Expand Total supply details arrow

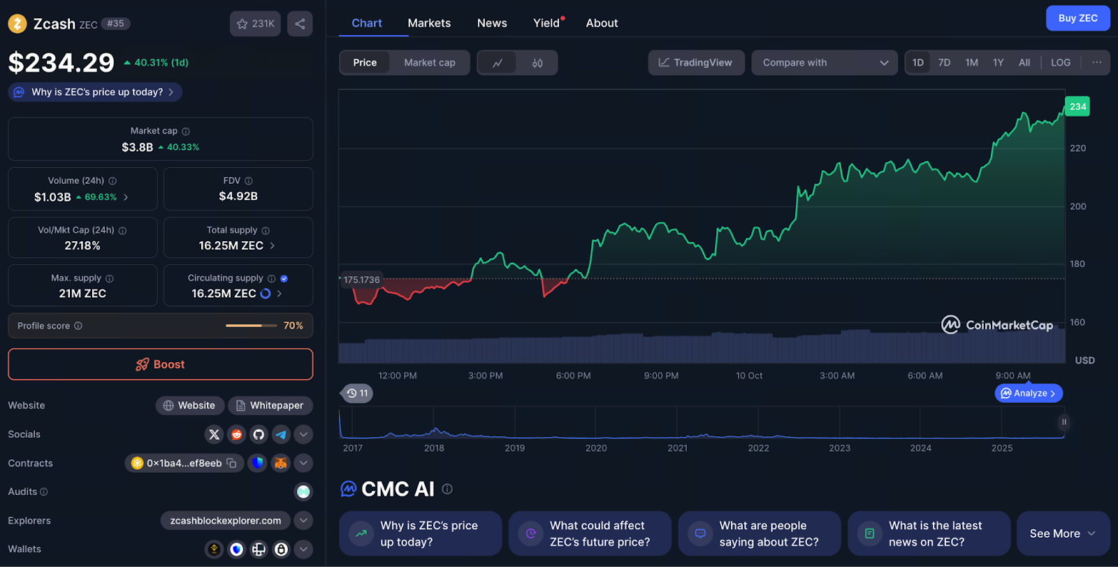point(273,246)
